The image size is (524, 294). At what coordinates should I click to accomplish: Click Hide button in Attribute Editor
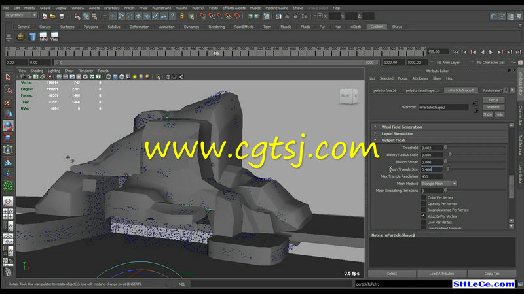[499, 114]
